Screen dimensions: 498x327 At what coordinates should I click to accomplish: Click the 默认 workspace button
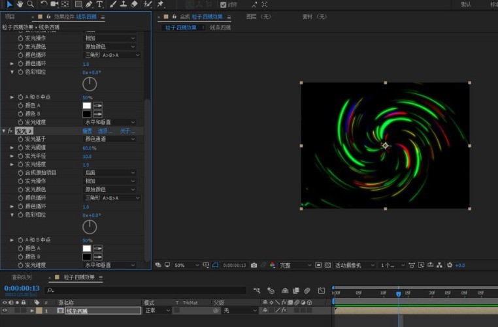[465, 5]
